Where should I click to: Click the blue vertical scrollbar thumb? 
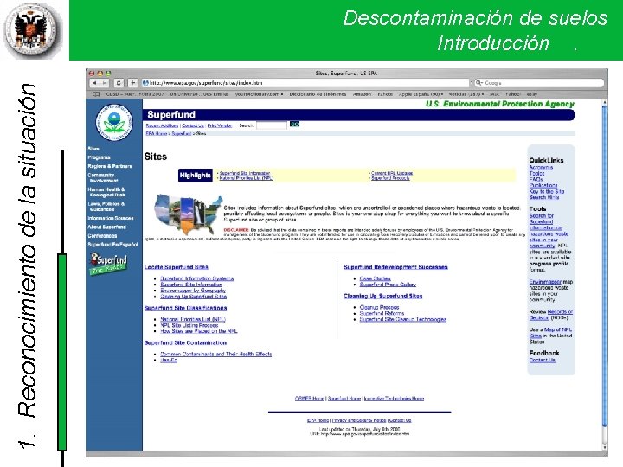tap(605, 267)
